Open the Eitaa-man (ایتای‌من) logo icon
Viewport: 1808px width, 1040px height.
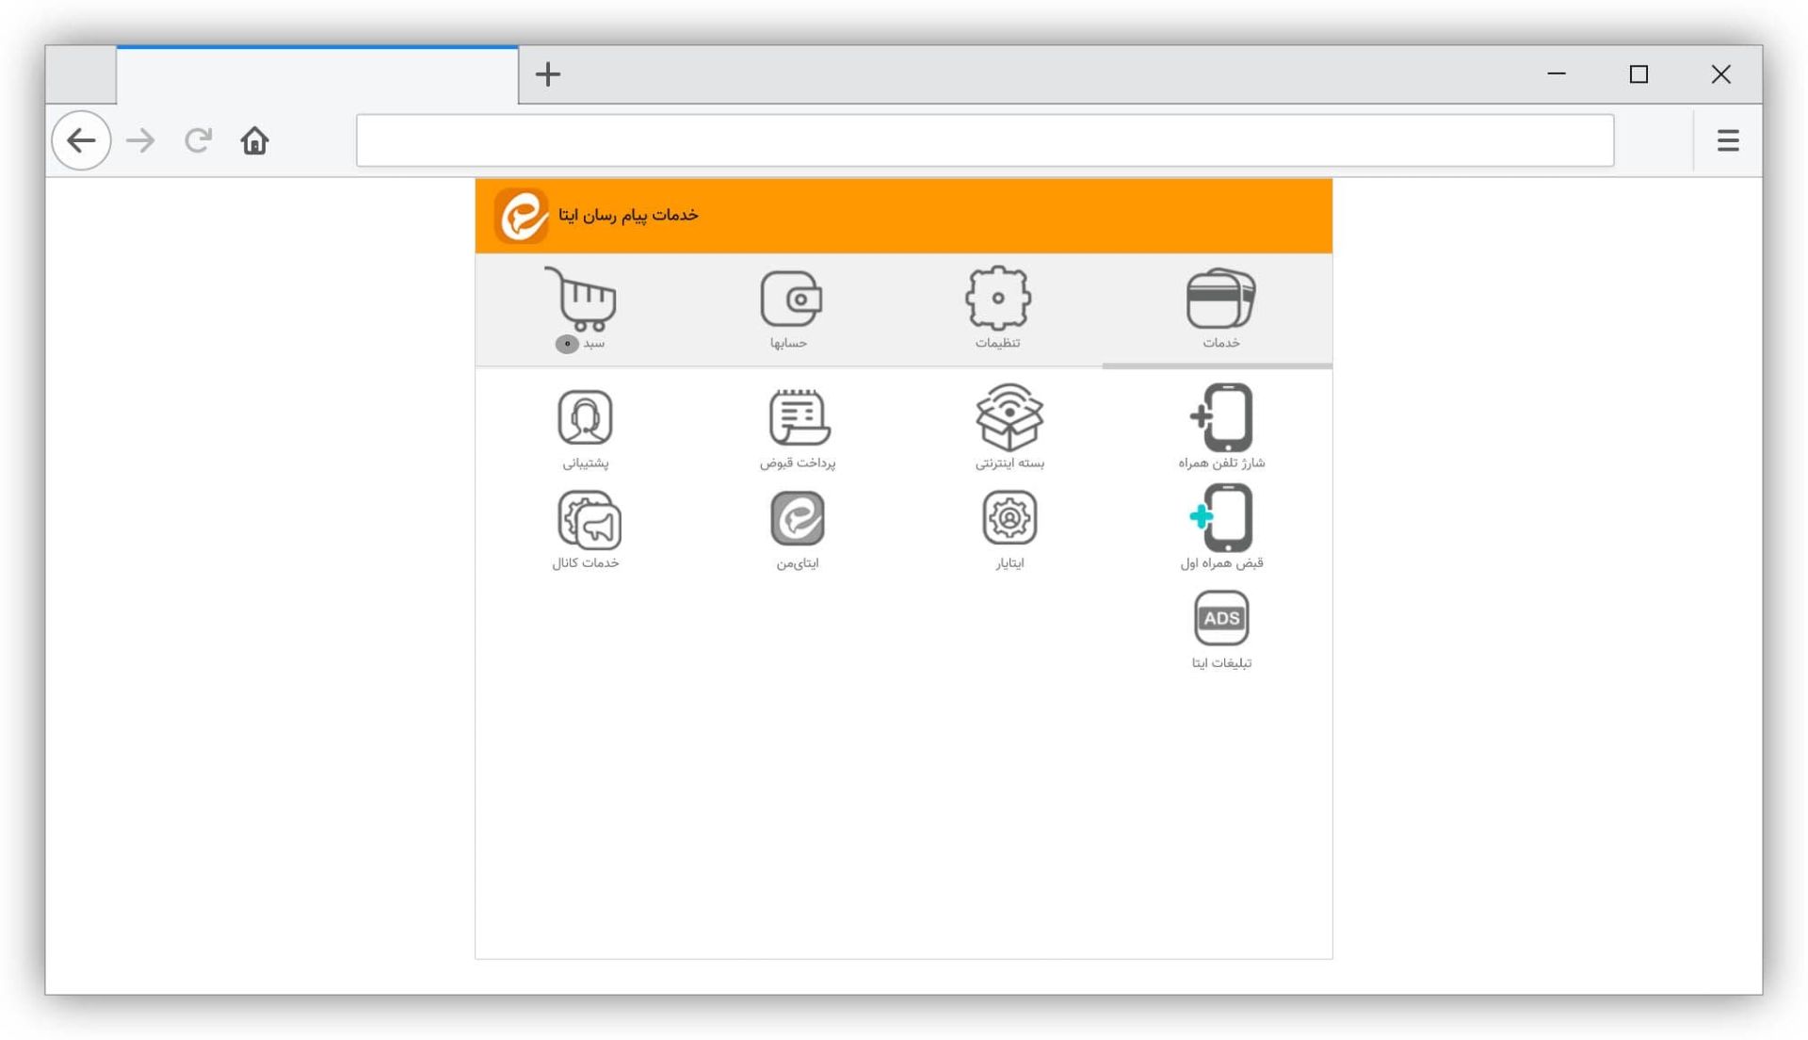[798, 518]
